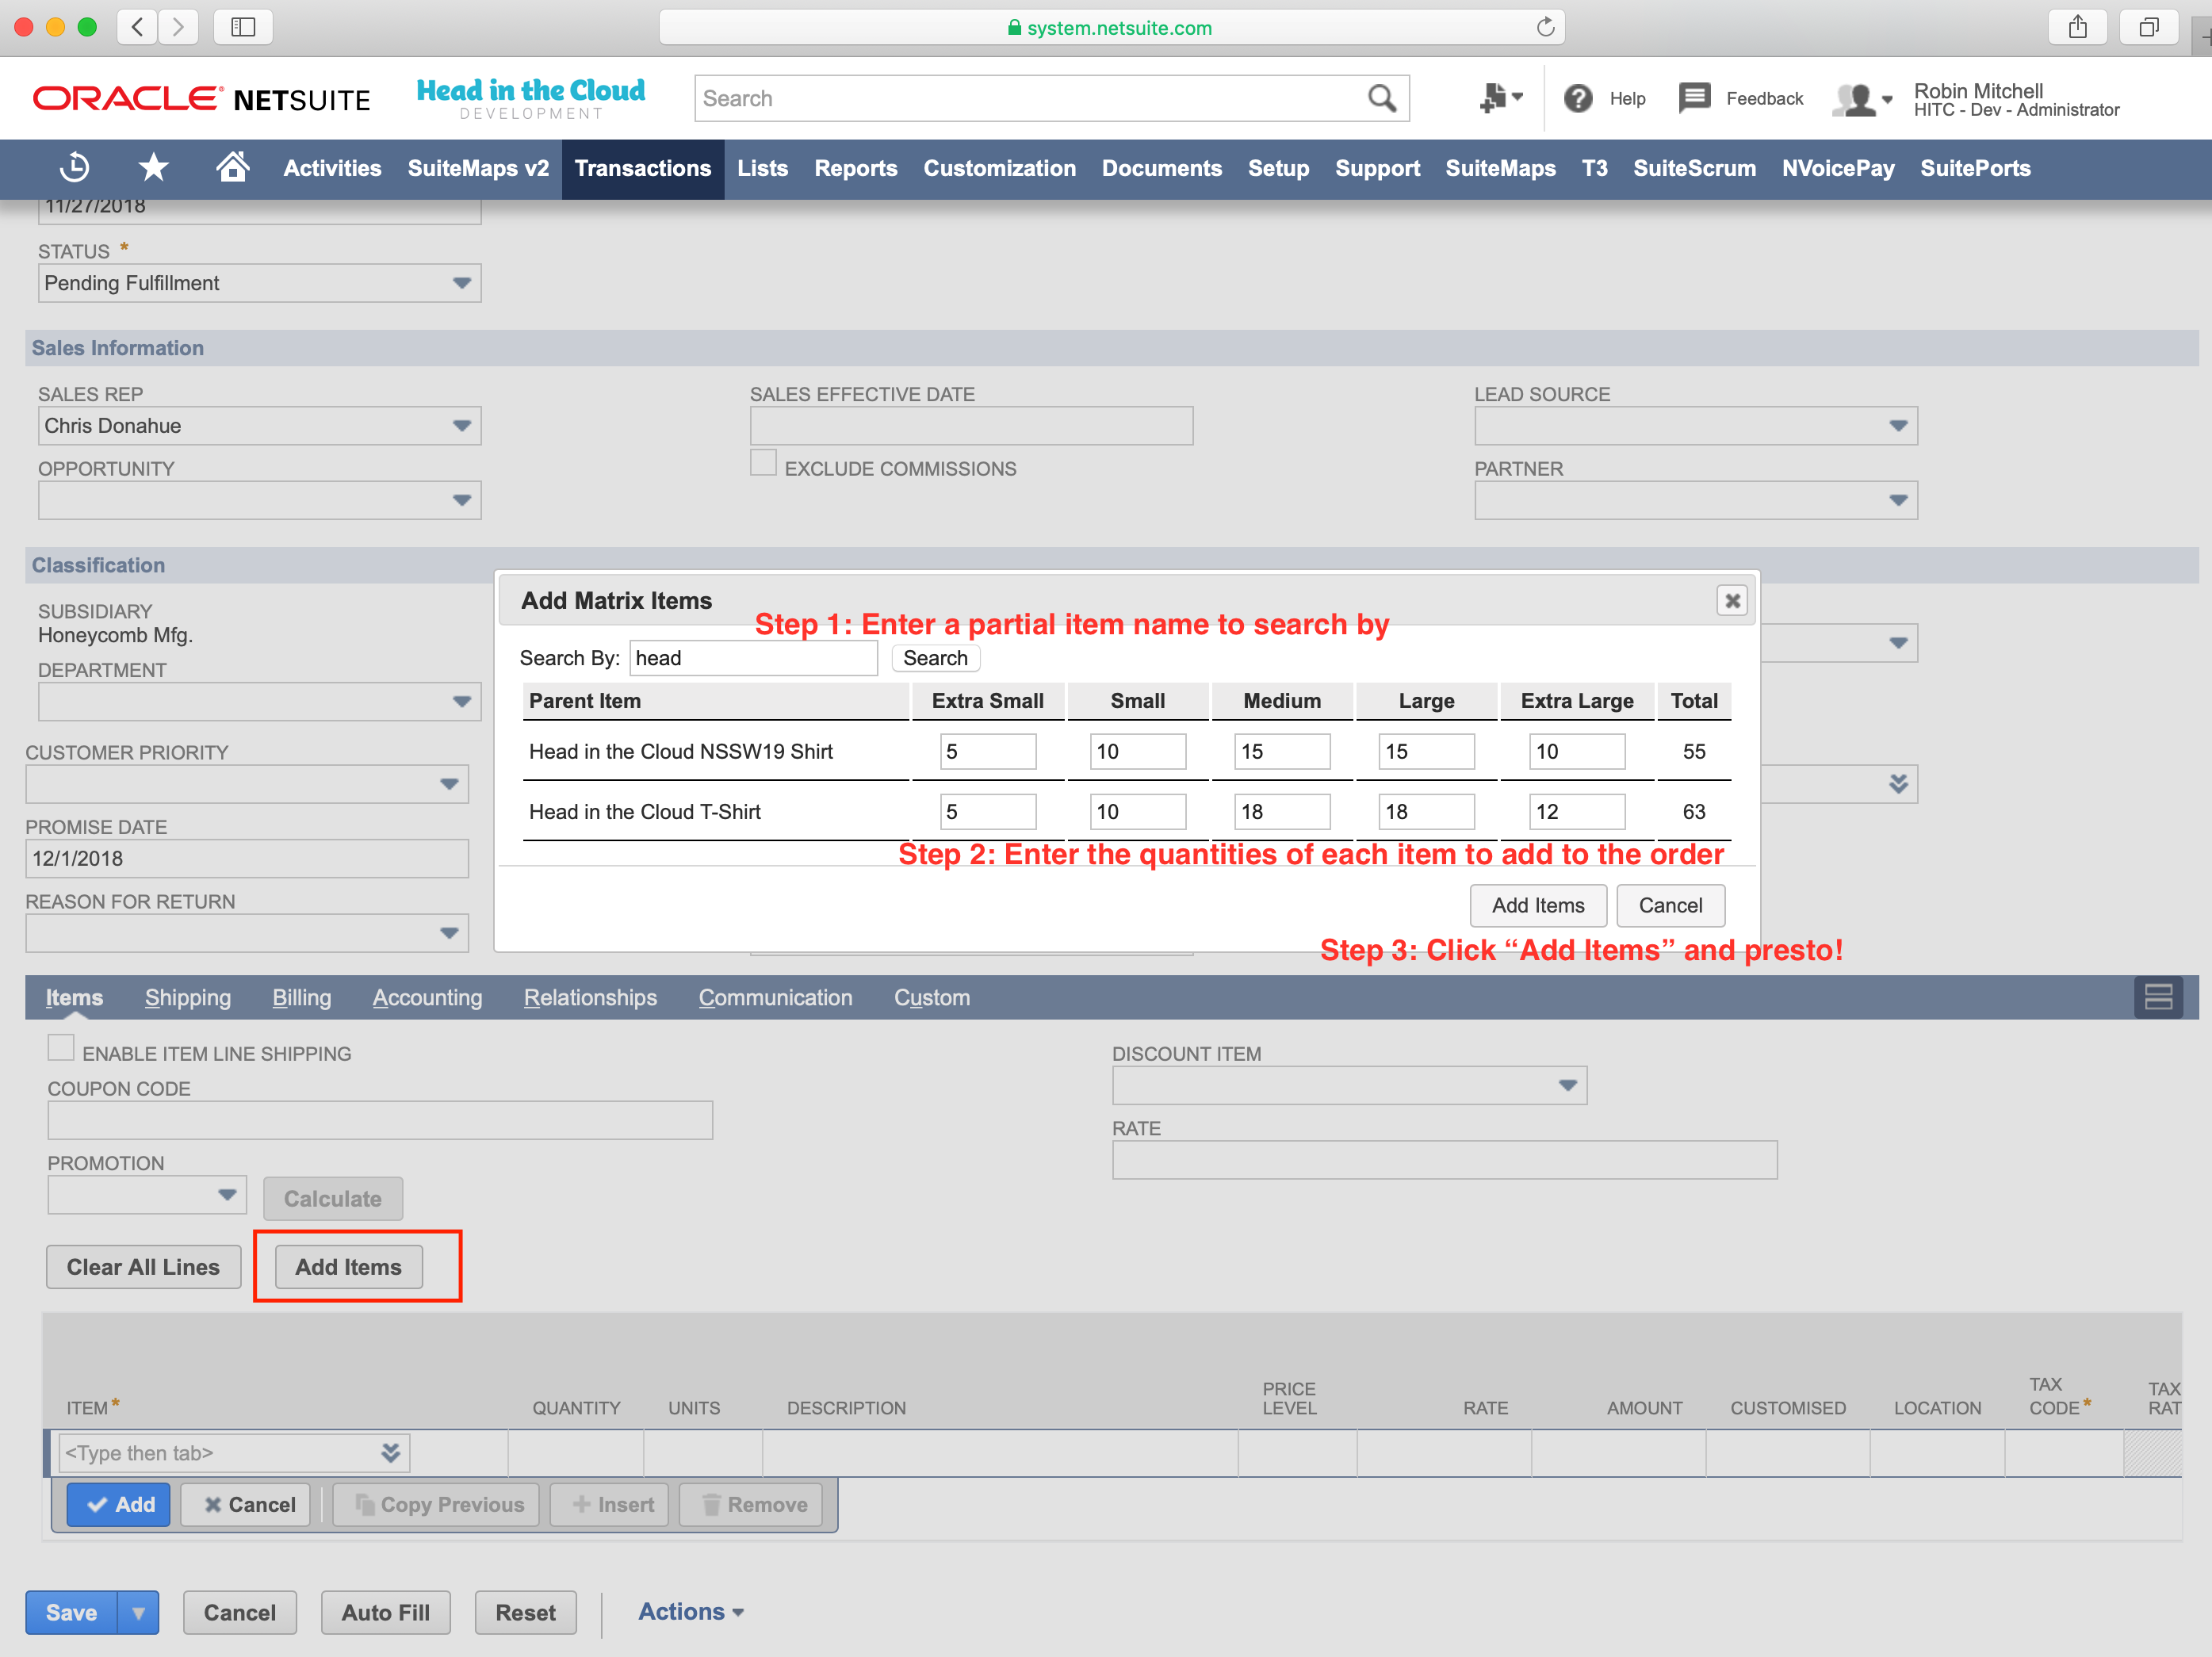
Task: Open the Shortcuts star icon
Action: point(154,168)
